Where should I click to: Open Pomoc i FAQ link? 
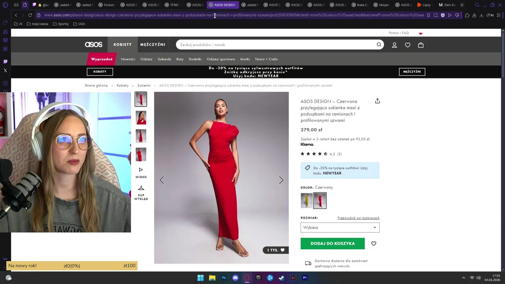click(x=399, y=33)
